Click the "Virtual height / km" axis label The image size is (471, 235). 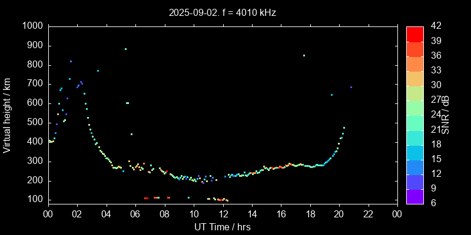pyautogui.click(x=7, y=113)
